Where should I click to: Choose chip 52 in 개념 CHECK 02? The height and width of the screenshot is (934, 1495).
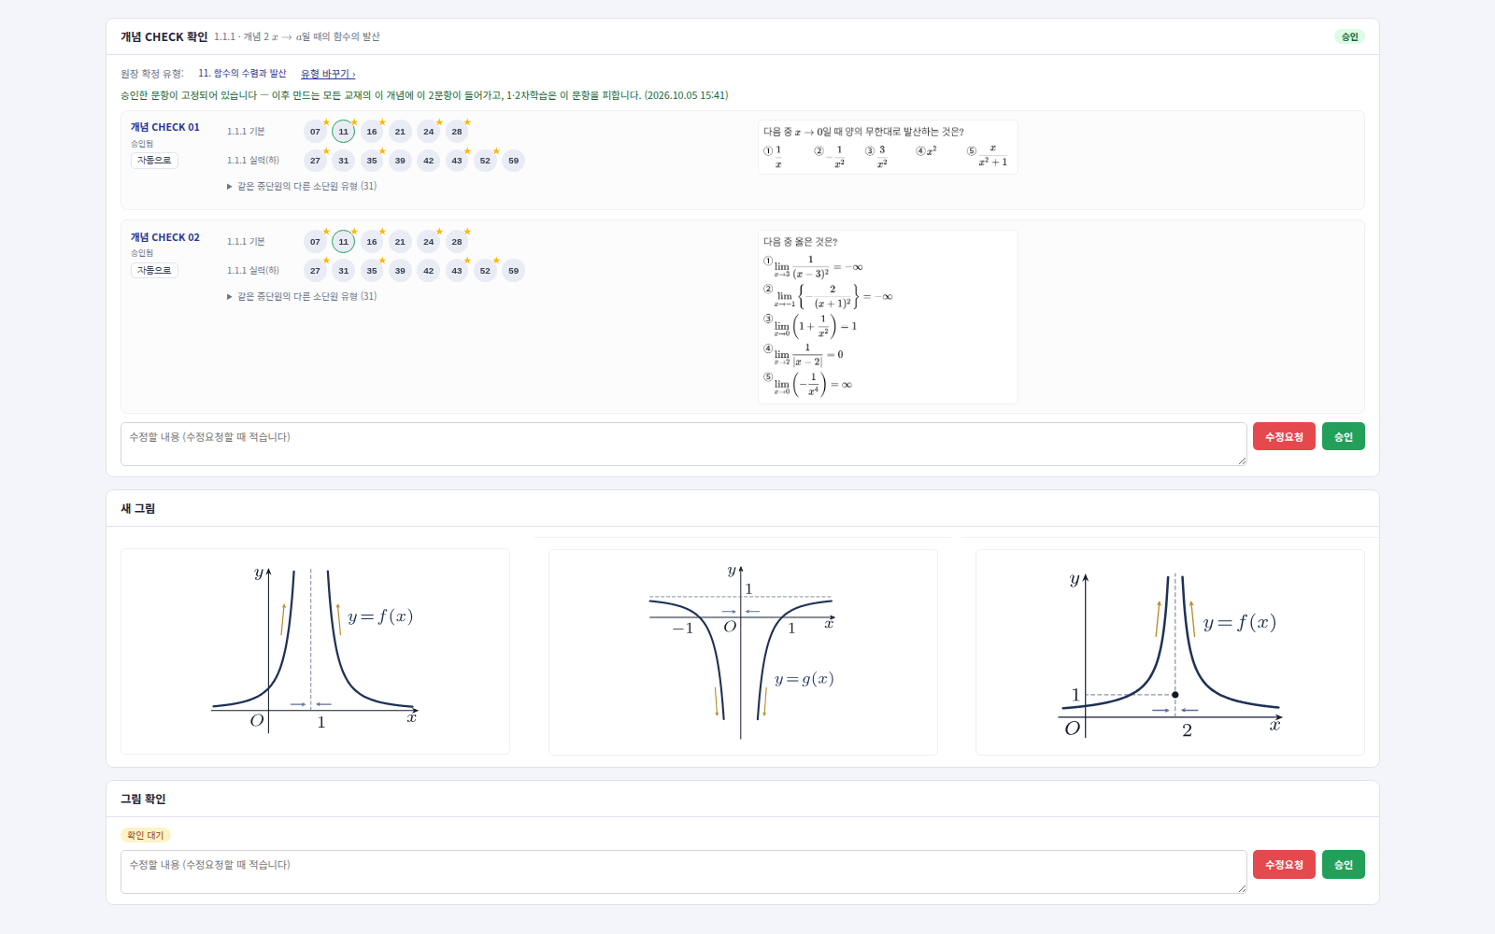pyautogui.click(x=485, y=271)
